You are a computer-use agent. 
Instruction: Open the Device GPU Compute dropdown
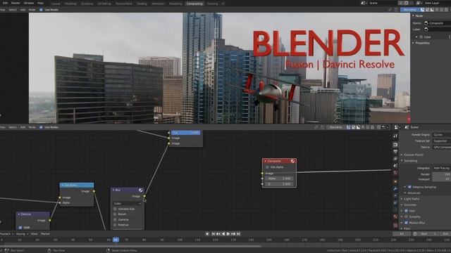[x=442, y=147]
